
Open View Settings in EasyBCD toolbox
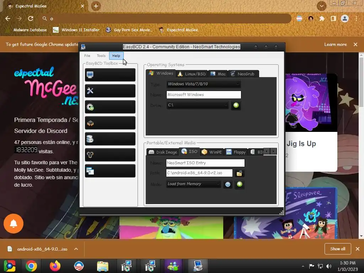point(110,75)
